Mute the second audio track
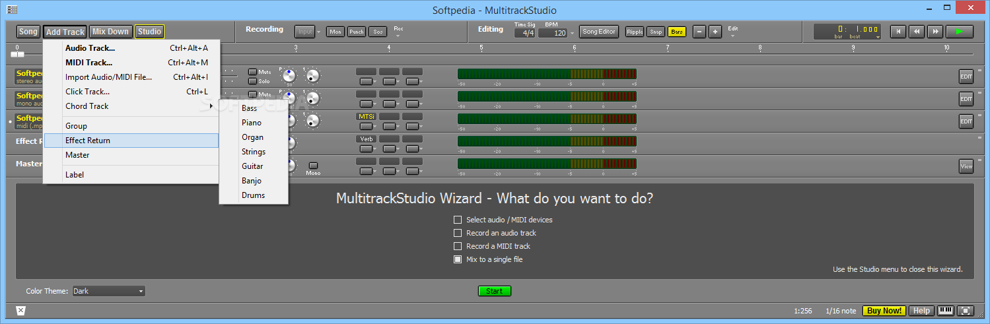990x324 pixels. [253, 94]
